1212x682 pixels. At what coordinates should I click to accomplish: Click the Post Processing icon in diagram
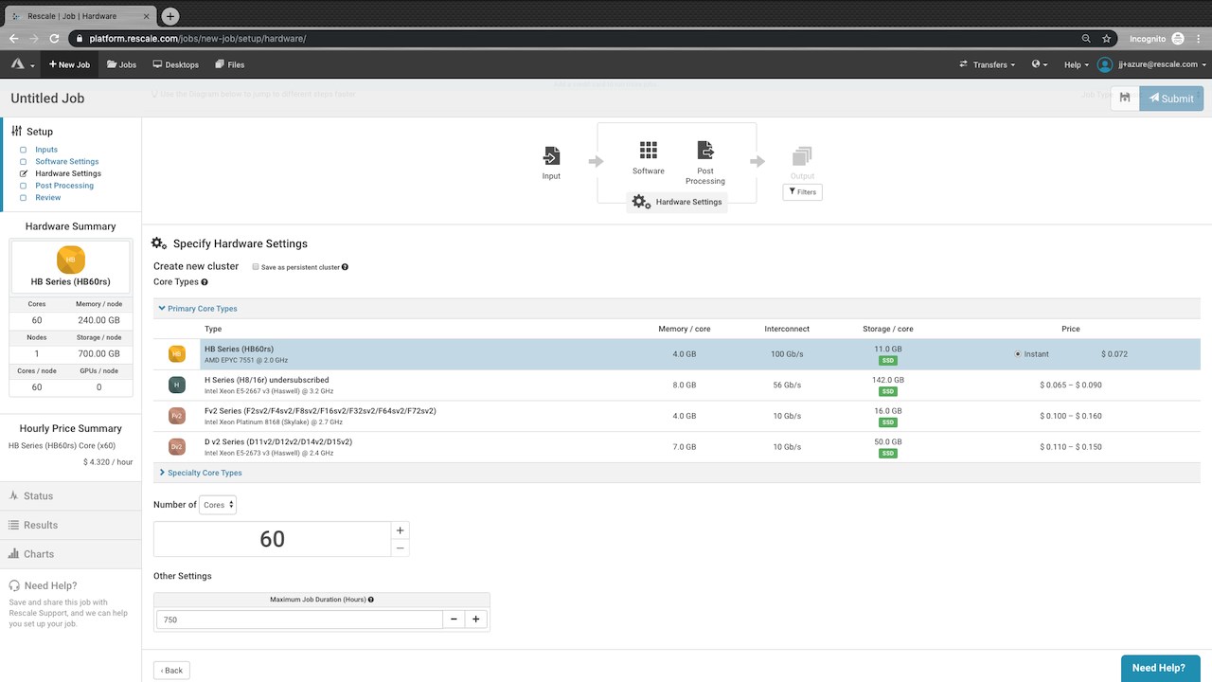[x=705, y=150]
